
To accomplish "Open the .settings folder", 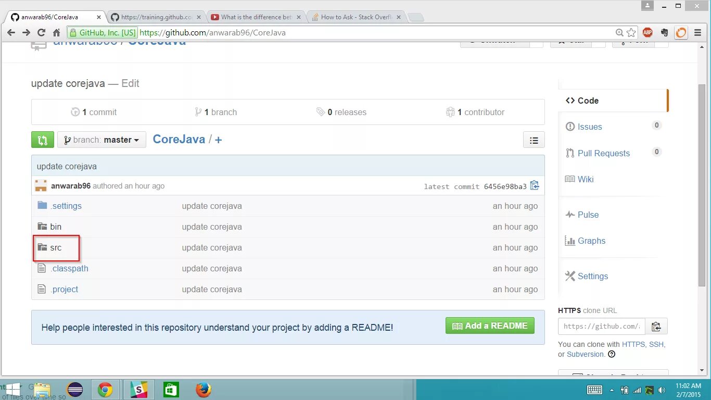I will tap(66, 206).
